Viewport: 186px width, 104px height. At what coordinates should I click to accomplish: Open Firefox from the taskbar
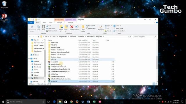coord(77,102)
